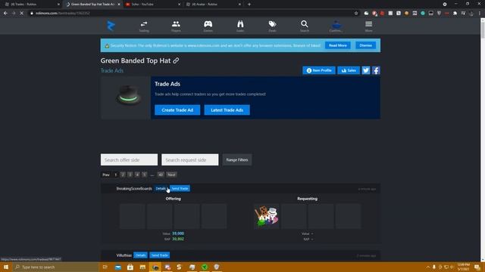Open the Deals tag nav icon

click(x=272, y=26)
